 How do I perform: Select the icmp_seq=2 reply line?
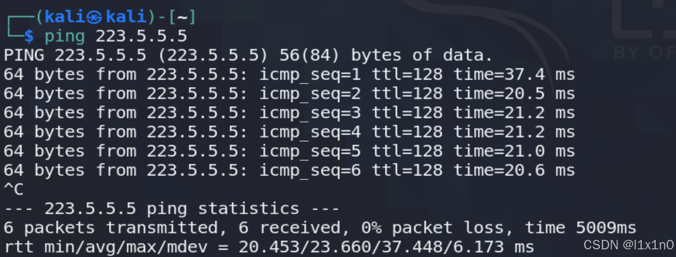click(289, 94)
